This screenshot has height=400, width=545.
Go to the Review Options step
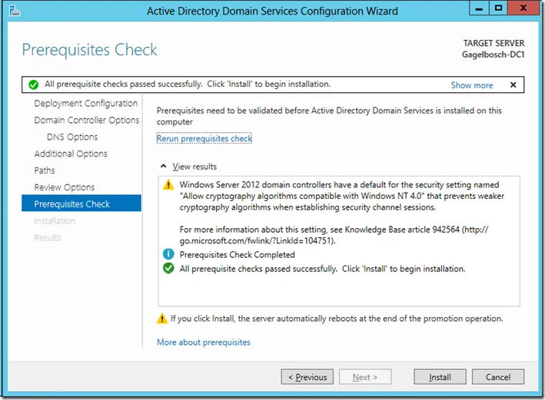64,187
